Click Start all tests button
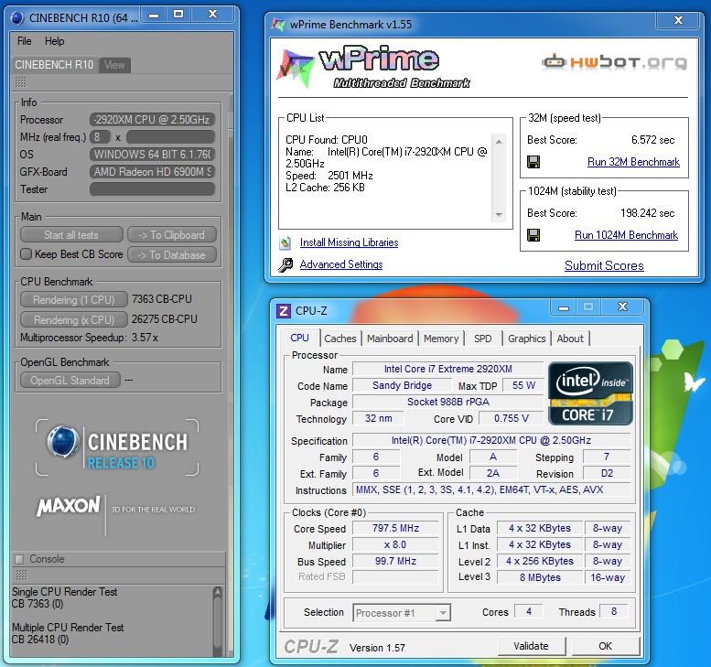Viewport: 711px width, 667px height. (x=71, y=235)
